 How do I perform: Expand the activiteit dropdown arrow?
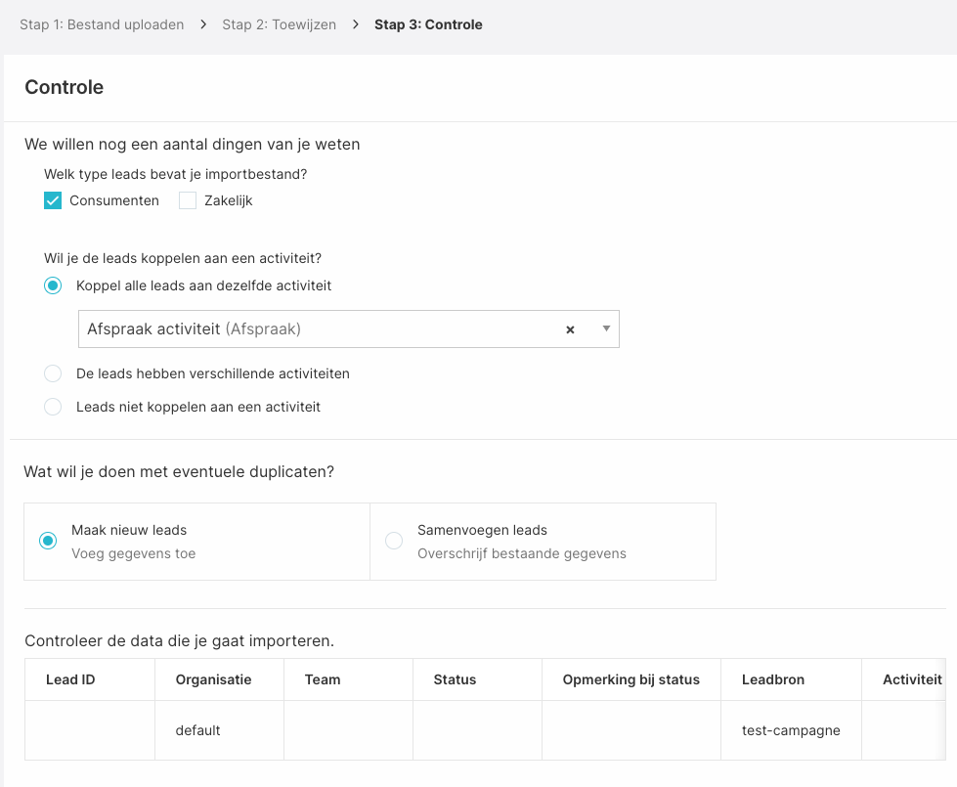click(x=606, y=328)
